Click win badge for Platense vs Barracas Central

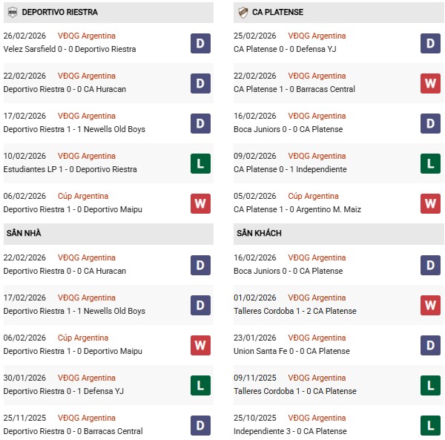pyautogui.click(x=431, y=83)
